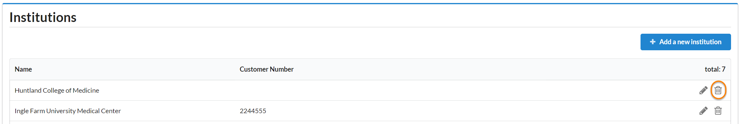Viewport: 741px width, 124px height.
Task: Click the plus icon on the add button
Action: [x=653, y=42]
